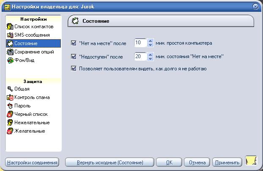
Task: Click the "Недоступен" minutes input field
Action: click(x=140, y=56)
